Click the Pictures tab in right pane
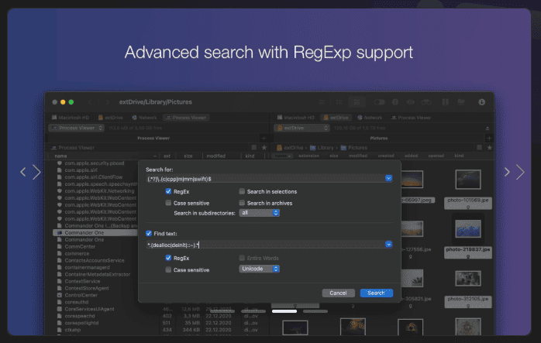Screen dimensions: 541x343 [x=379, y=139]
